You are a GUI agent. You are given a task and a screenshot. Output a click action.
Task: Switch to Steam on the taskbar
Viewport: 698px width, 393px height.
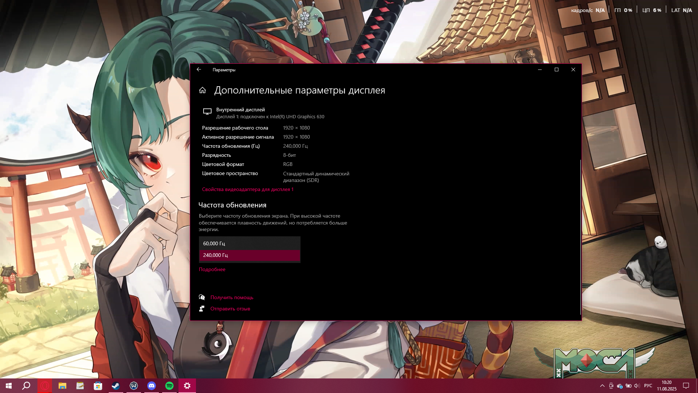[116, 386]
